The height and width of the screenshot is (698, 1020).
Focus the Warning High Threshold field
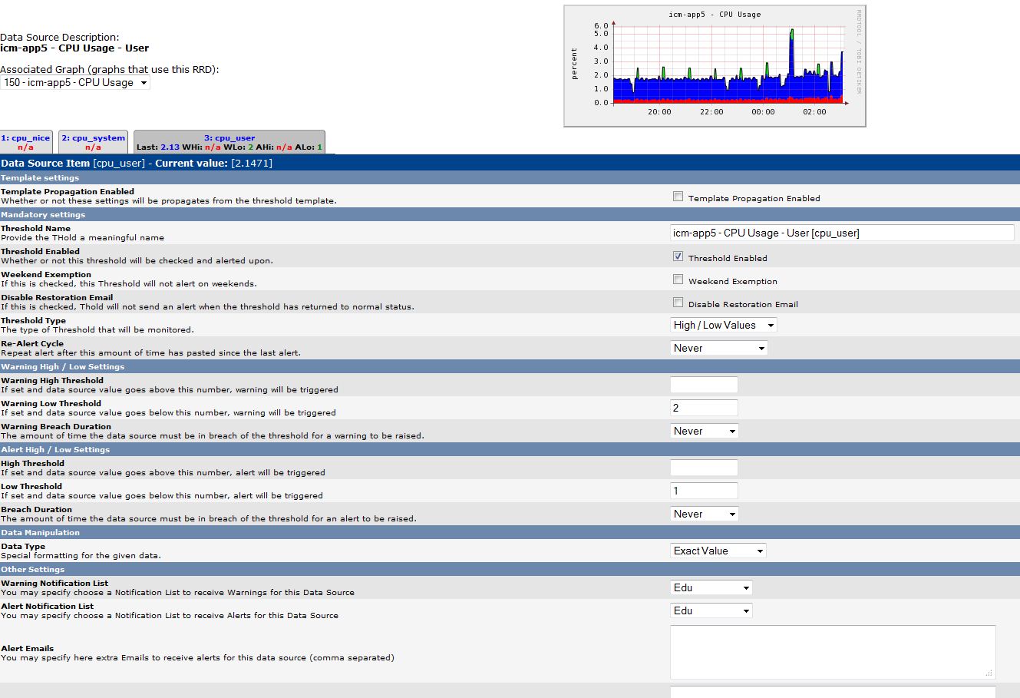click(704, 385)
